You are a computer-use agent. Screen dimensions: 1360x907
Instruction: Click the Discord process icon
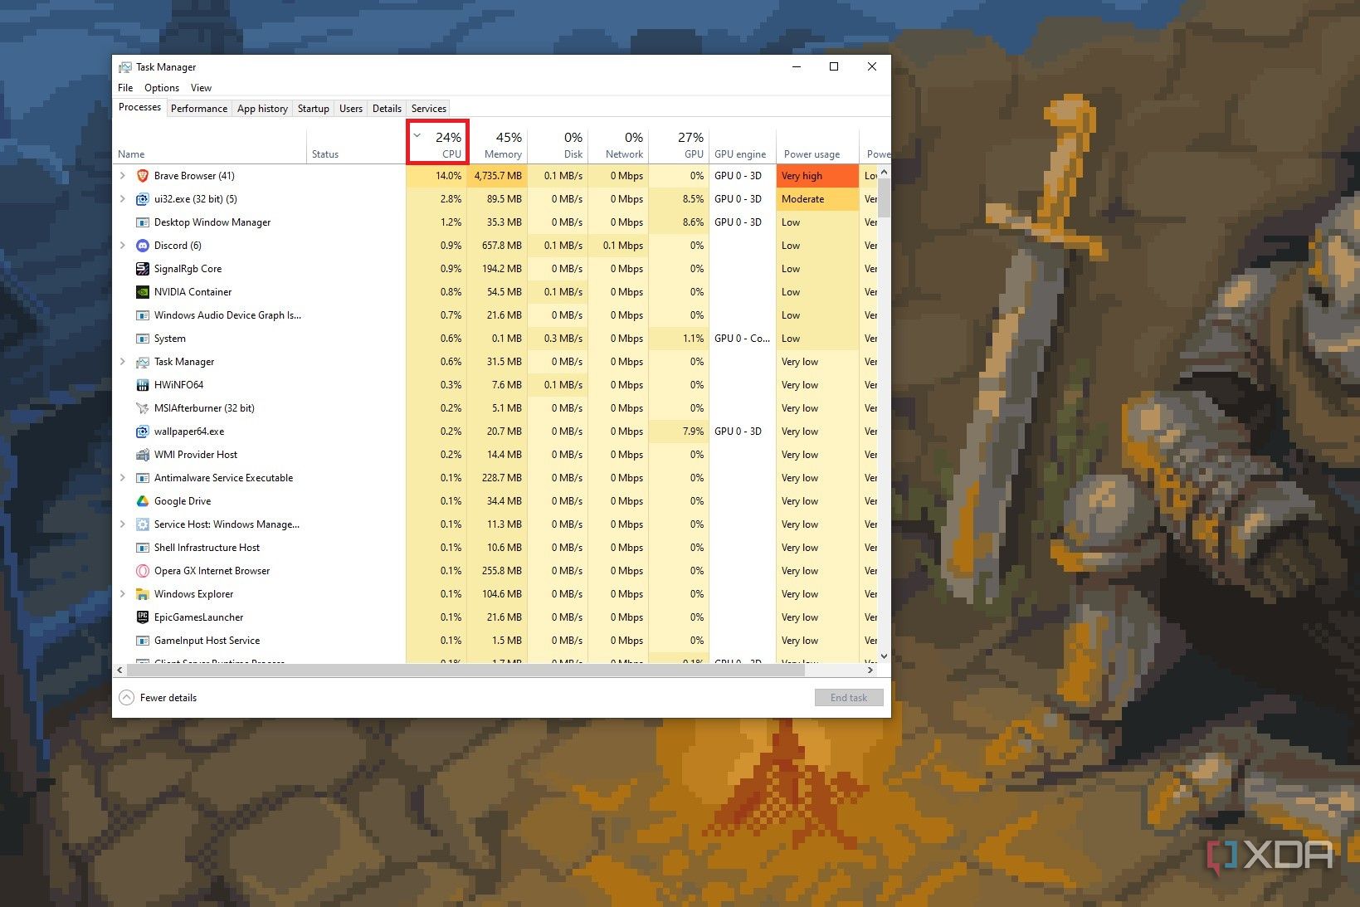point(142,246)
